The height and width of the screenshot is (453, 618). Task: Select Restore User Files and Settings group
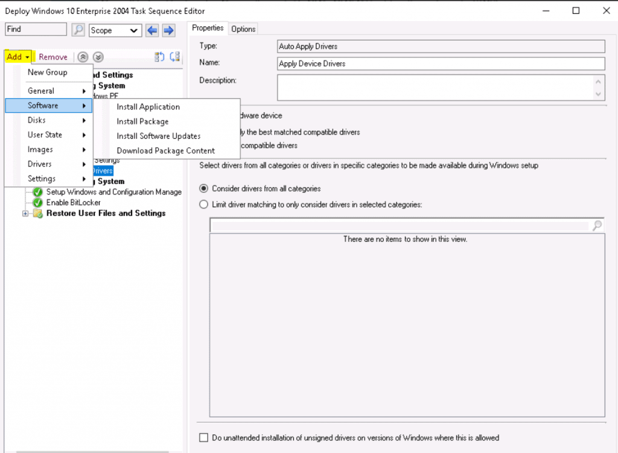pos(106,214)
